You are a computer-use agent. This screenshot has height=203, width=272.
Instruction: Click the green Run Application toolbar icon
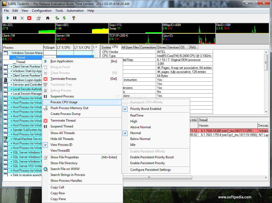point(7,18)
